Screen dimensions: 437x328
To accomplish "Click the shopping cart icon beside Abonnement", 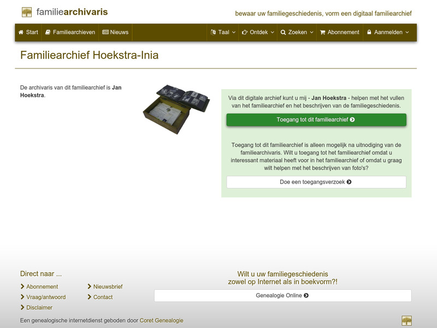I will coord(323,32).
